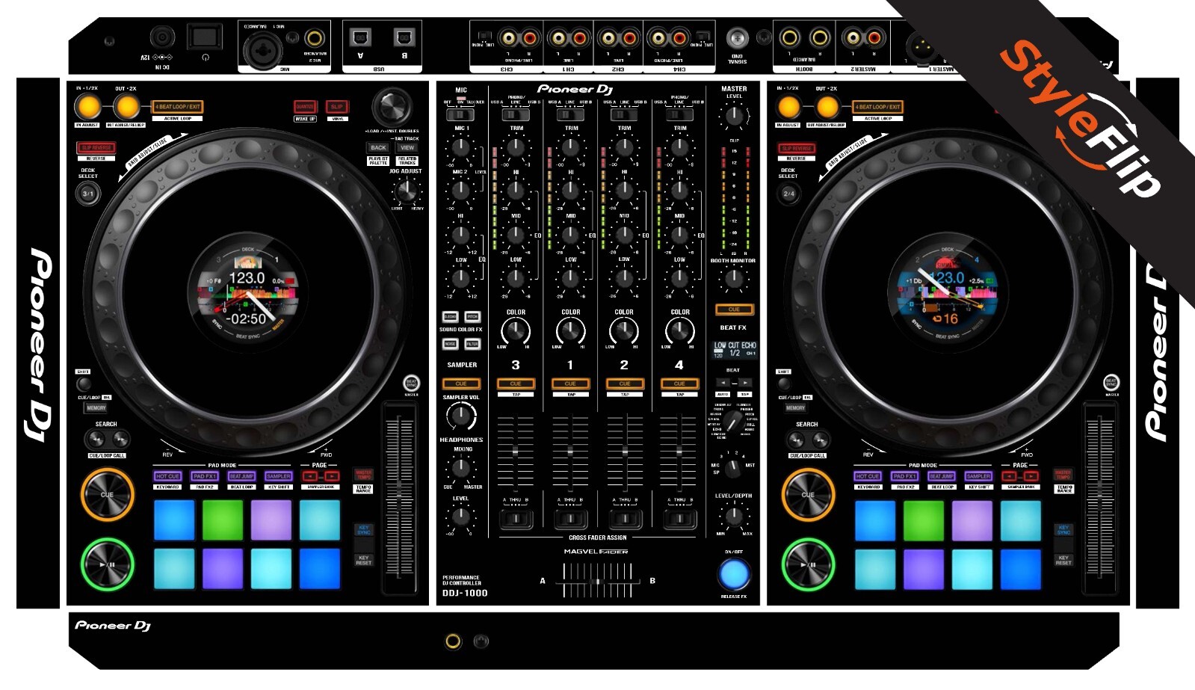Tap the right deck orange CUE button
The width and height of the screenshot is (1195, 690).
coord(808,494)
